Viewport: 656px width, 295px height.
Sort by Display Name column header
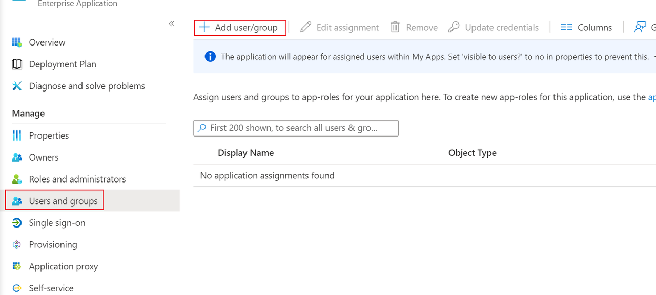click(245, 153)
